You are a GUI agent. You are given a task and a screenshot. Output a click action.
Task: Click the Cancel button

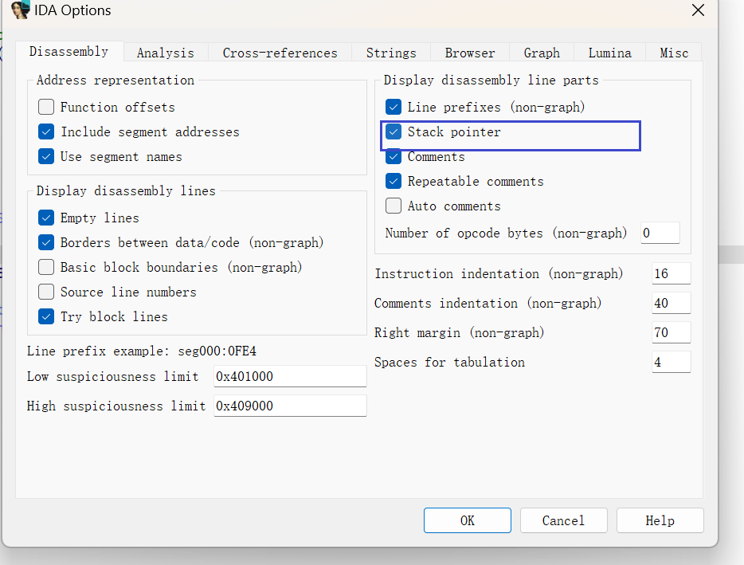tap(563, 520)
